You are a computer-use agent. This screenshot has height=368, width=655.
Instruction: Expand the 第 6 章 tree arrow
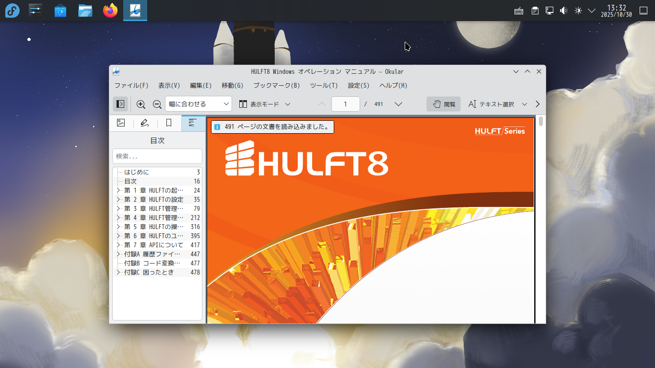tap(118, 236)
